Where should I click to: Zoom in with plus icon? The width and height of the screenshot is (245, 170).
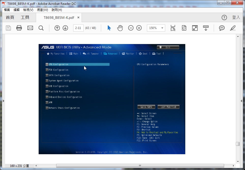139,28
